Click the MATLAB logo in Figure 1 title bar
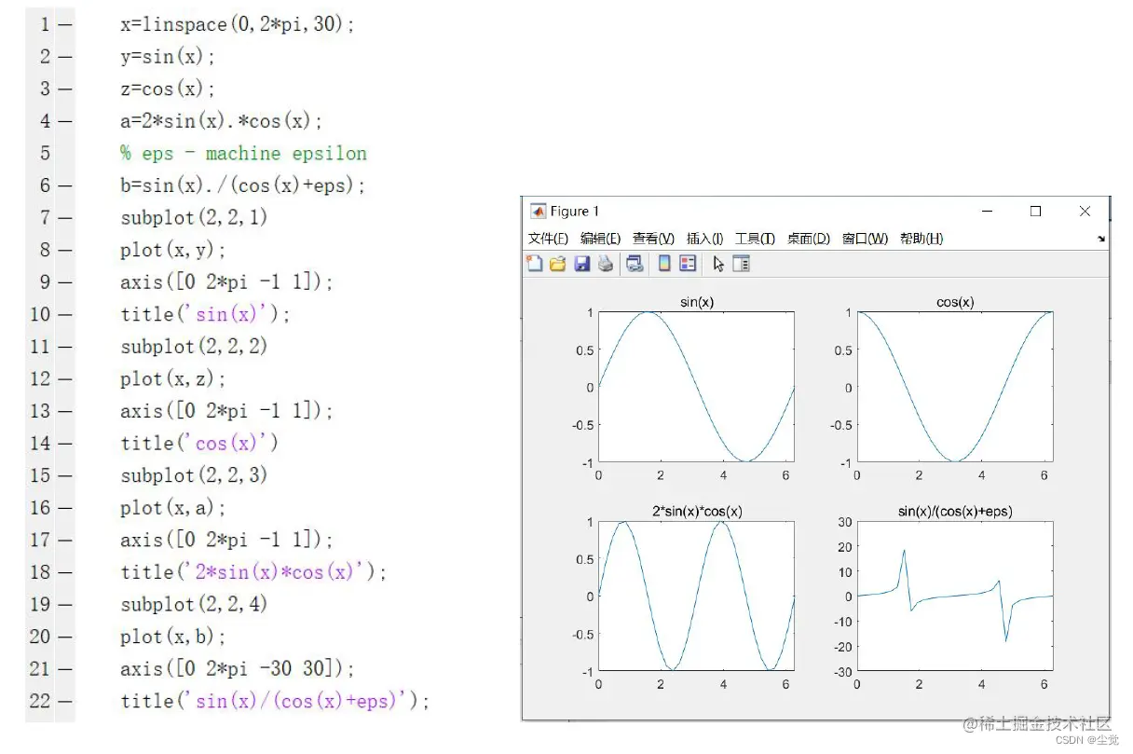Image resolution: width=1133 pixels, height=754 pixels. tap(538, 212)
